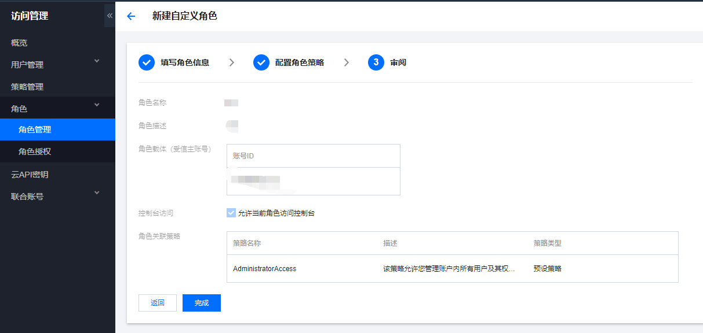Click the back arrow beside 新建自定义角色

[131, 16]
